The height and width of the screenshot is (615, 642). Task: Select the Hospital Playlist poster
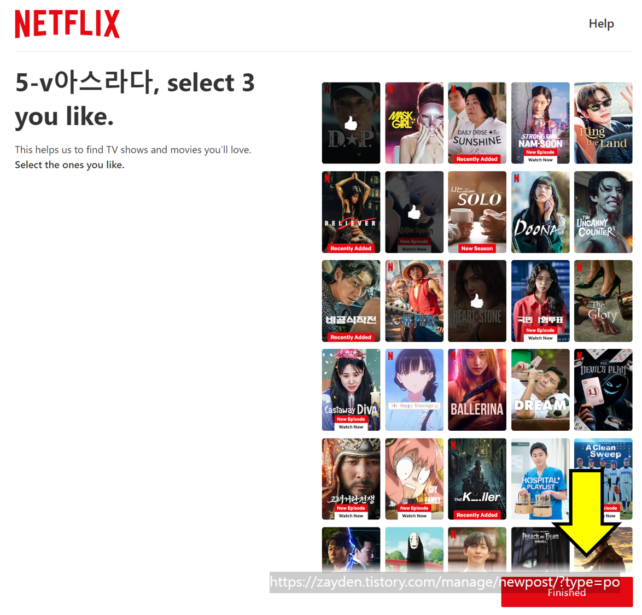click(x=540, y=479)
